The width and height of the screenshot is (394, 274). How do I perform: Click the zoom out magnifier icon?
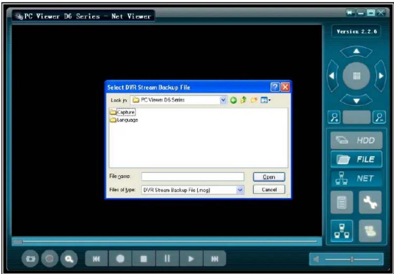(x=379, y=117)
